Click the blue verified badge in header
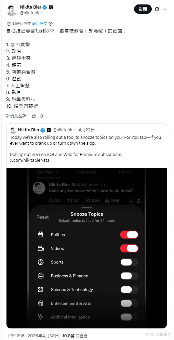The width and height of the screenshot is (174, 340). point(45,8)
